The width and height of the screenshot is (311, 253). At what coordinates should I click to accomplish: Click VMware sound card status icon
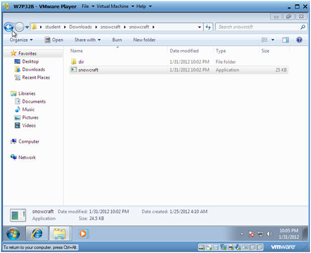point(238,247)
